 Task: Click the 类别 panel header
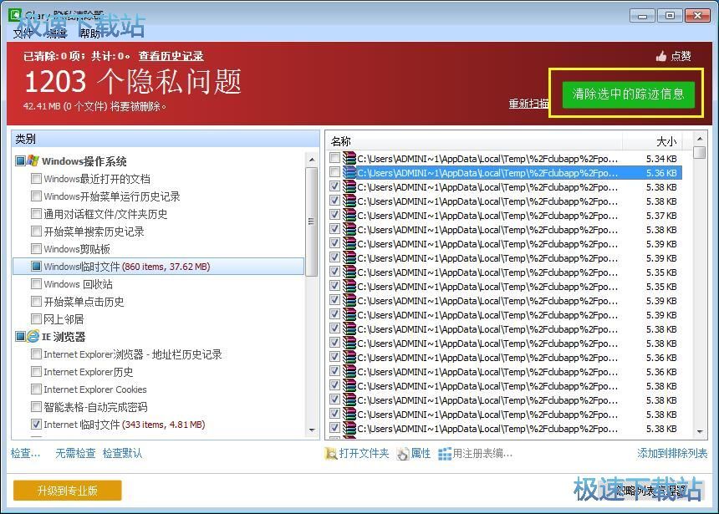166,139
